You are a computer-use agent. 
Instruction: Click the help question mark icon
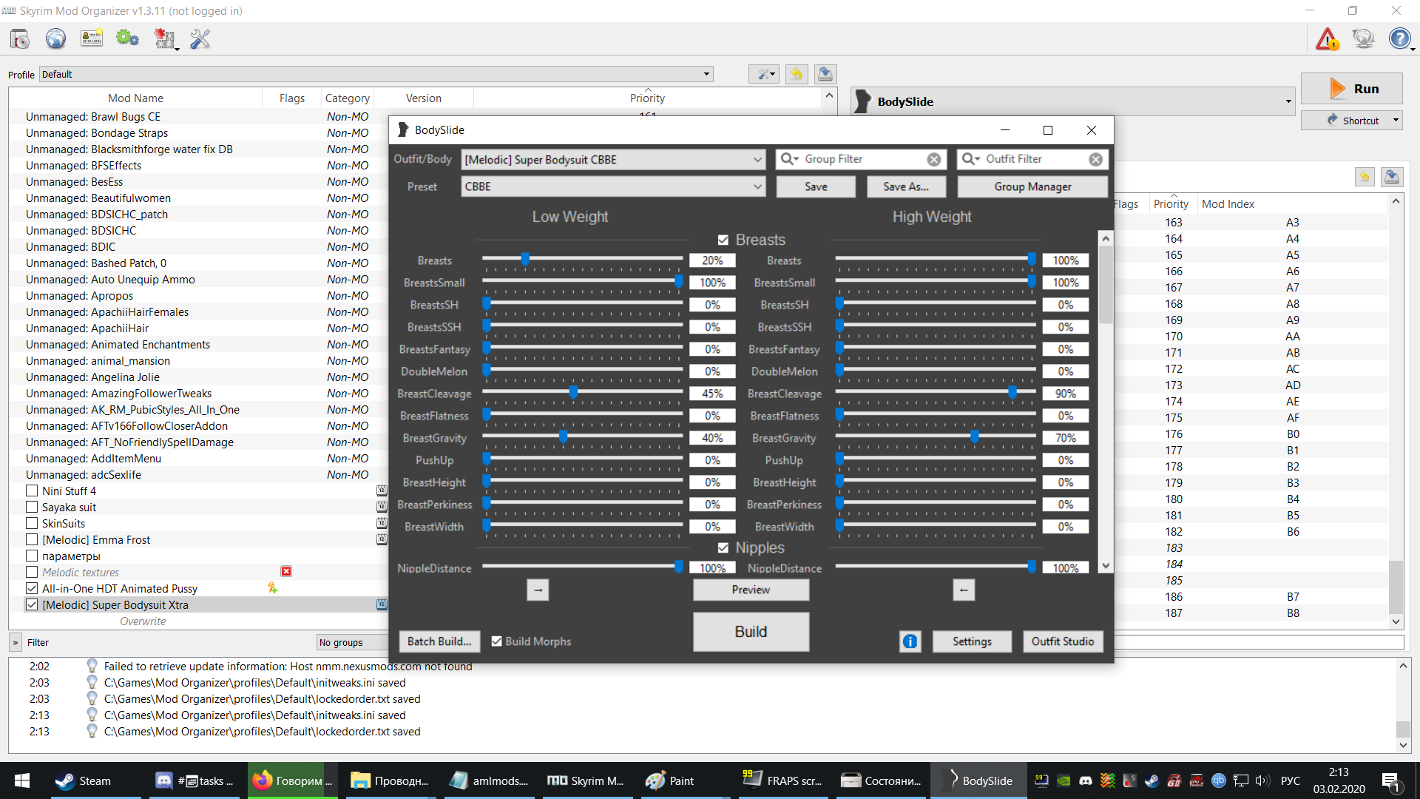click(x=1399, y=38)
